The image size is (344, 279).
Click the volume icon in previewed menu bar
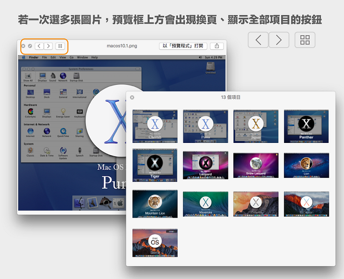click(200, 57)
